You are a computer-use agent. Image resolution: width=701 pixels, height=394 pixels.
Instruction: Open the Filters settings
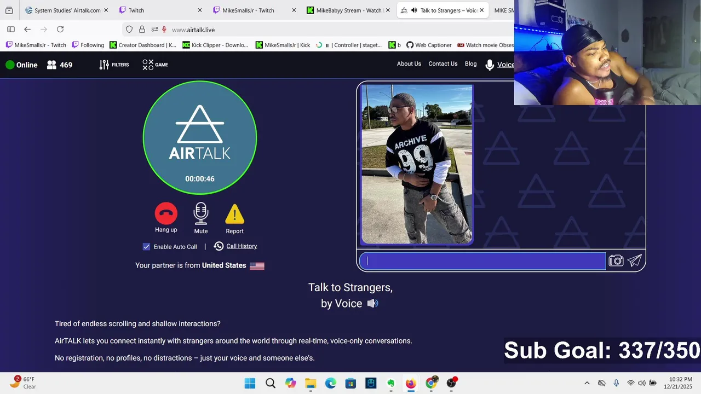[114, 65]
